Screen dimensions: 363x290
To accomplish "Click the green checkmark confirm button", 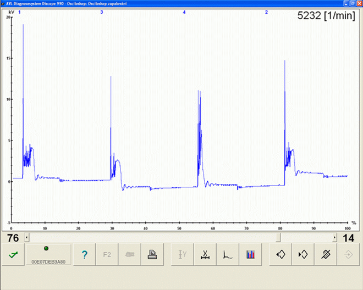I will pyautogui.click(x=12, y=255).
